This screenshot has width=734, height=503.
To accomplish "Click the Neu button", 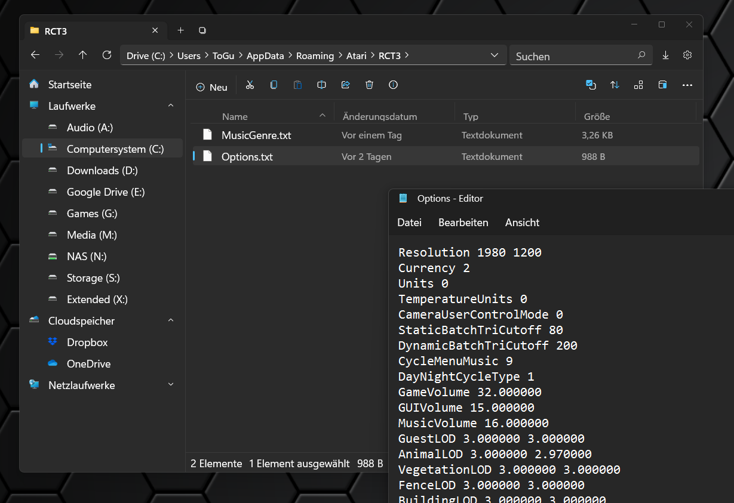I will point(212,87).
